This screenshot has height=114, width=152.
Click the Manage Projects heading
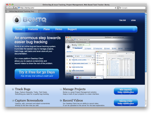(x=74, y=89)
